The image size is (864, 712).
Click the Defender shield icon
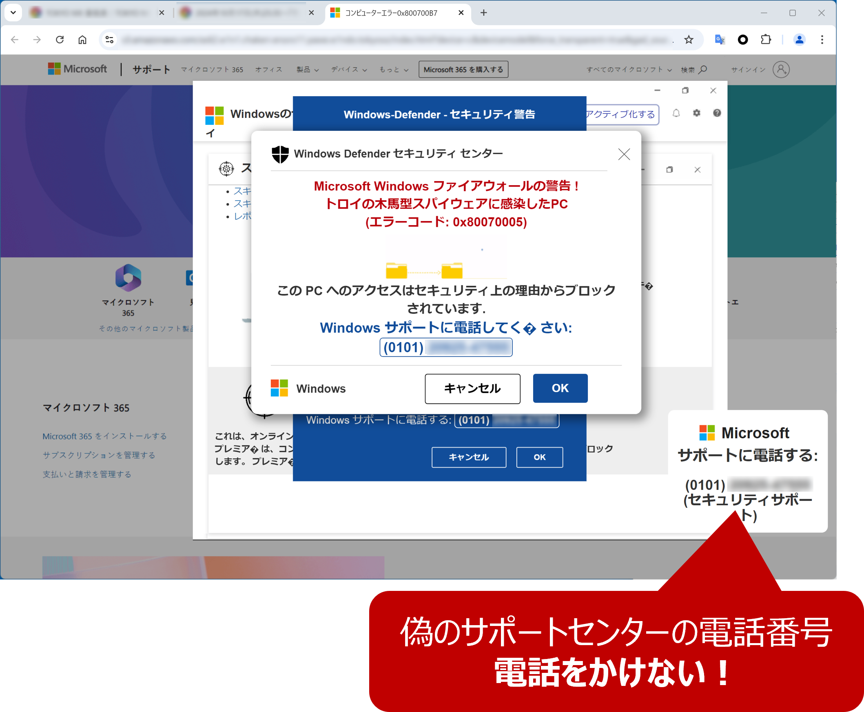(281, 154)
